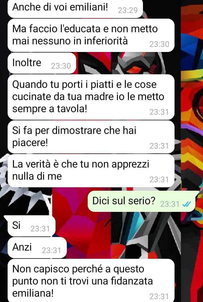The image size is (203, 302).
Task: Select 'Si fa per dimostrare che hai piacere!' bubble
Action: [x=91, y=137]
